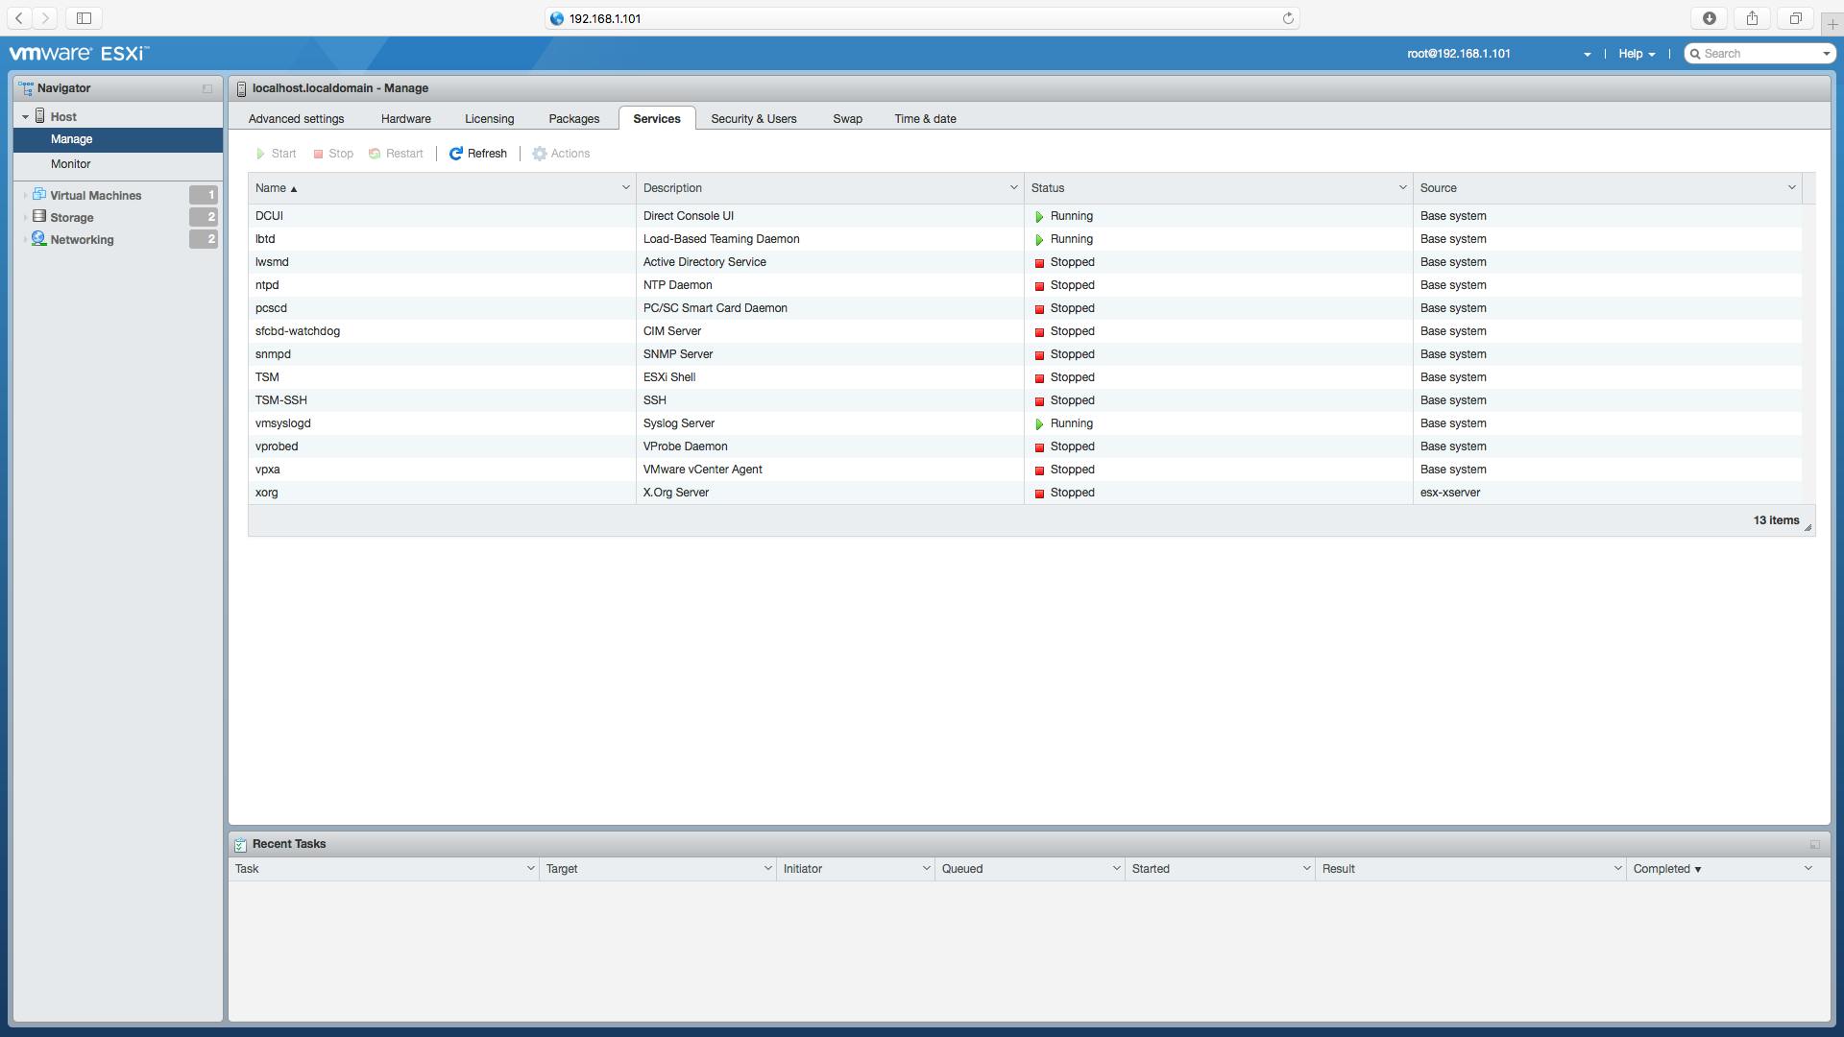Open the Time & date tab
Viewport: 1844px width, 1037px height.
925,119
